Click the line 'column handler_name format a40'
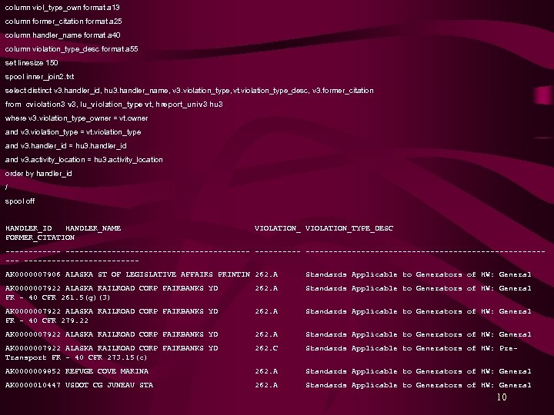 [x=62, y=35]
